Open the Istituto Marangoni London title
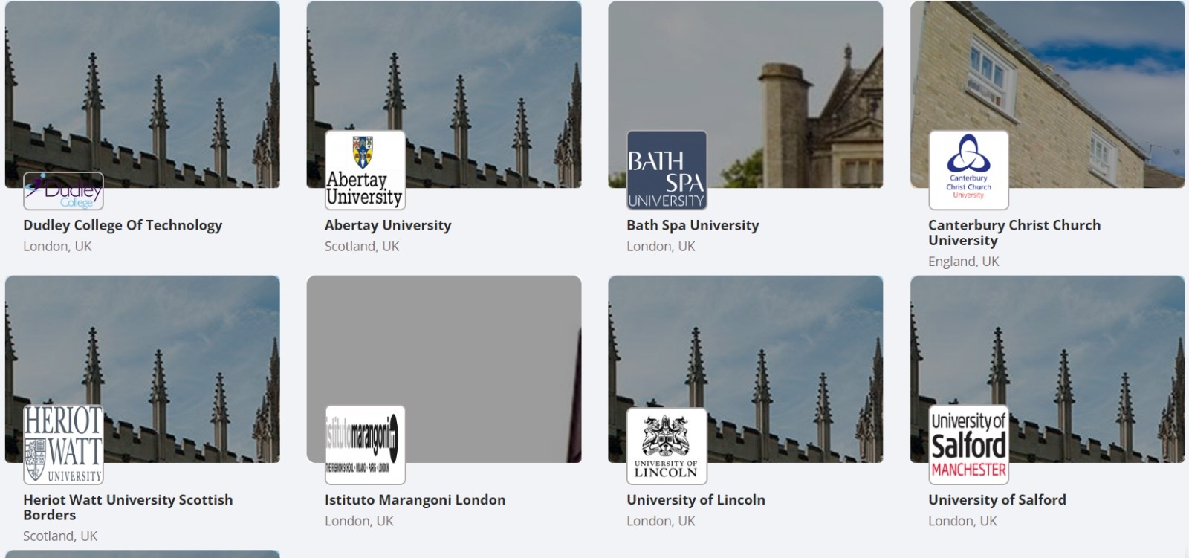Image resolution: width=1189 pixels, height=558 pixels. coord(415,500)
